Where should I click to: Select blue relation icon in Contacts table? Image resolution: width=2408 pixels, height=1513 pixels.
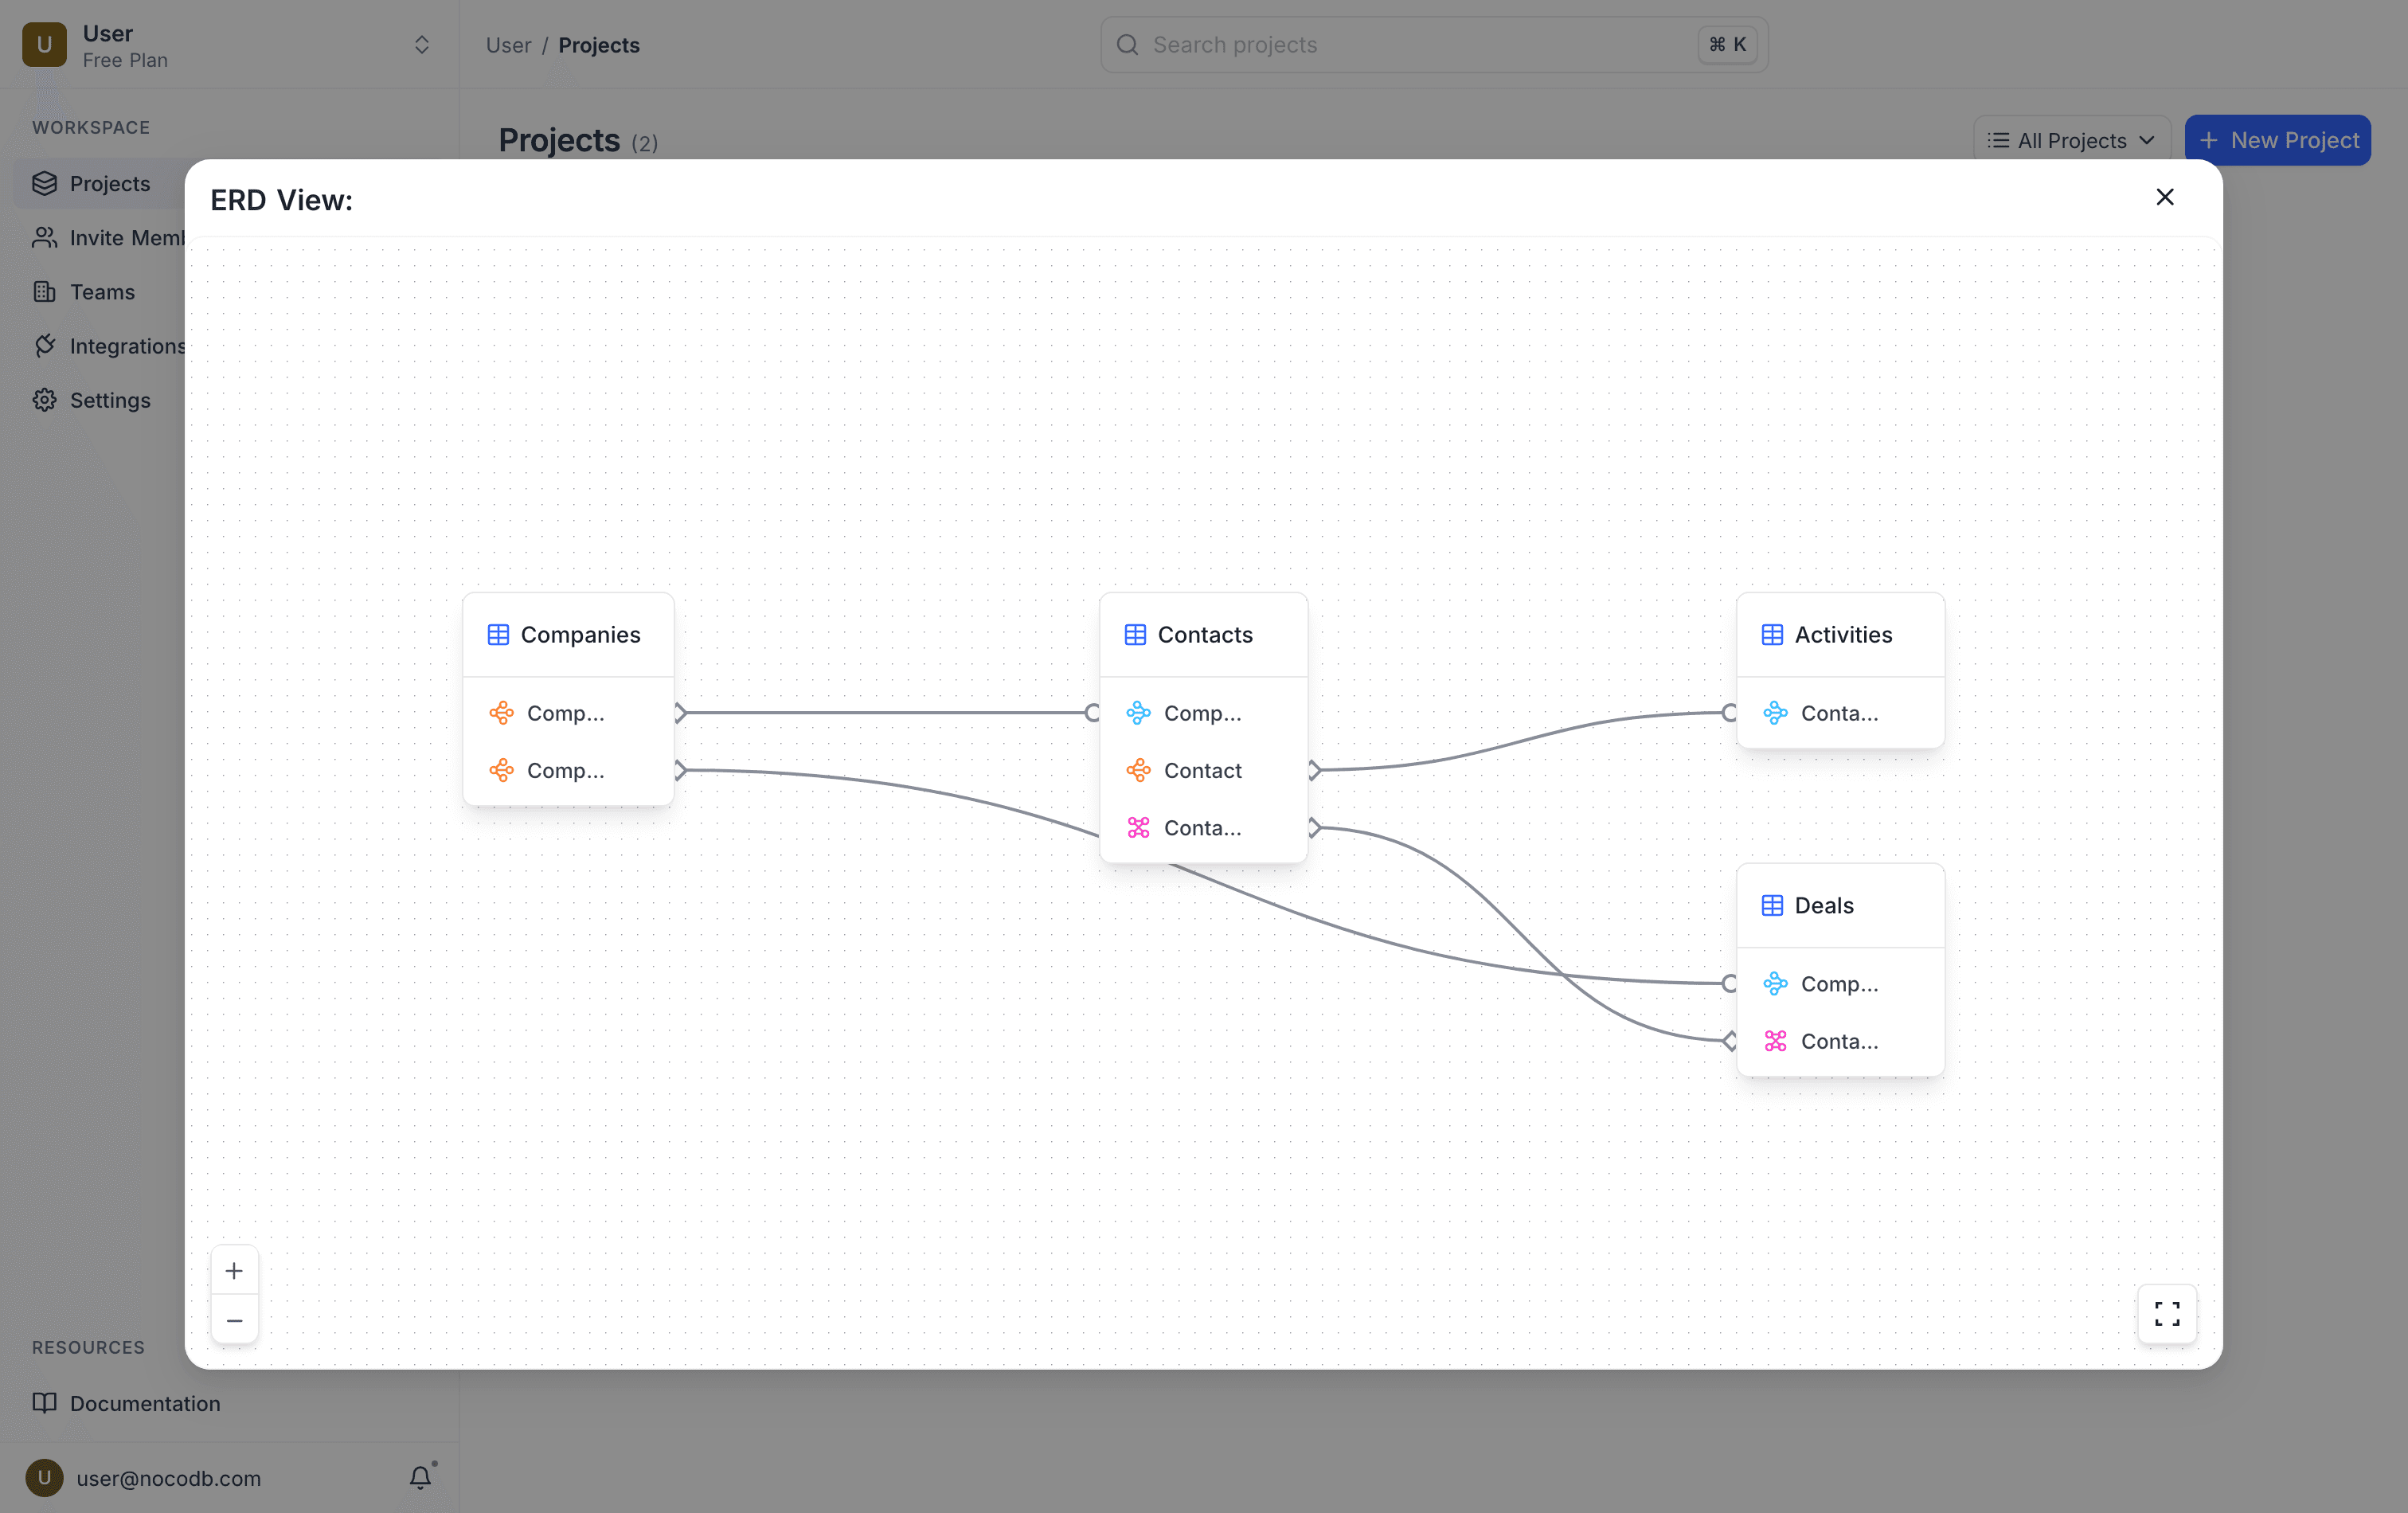[1138, 713]
